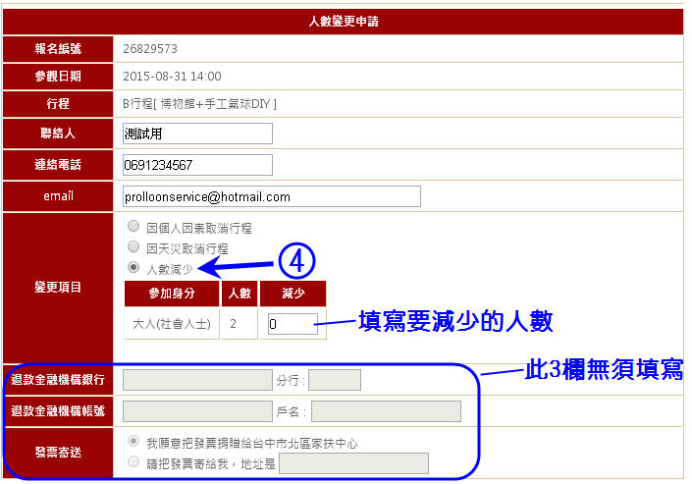Click the invoice mailing 地址 address field
The image size is (692, 484).
354,462
